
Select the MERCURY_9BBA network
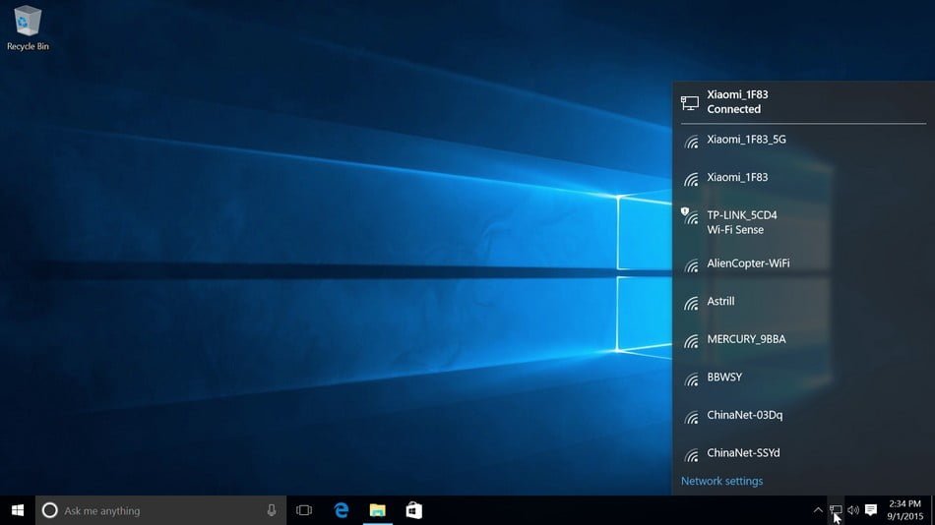[x=804, y=339]
